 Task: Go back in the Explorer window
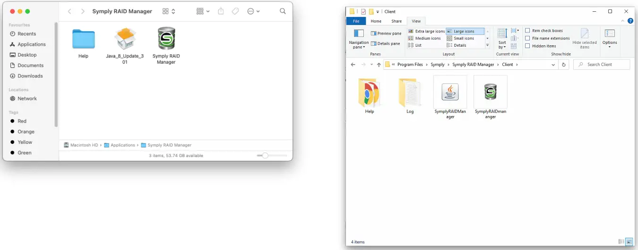coord(353,65)
